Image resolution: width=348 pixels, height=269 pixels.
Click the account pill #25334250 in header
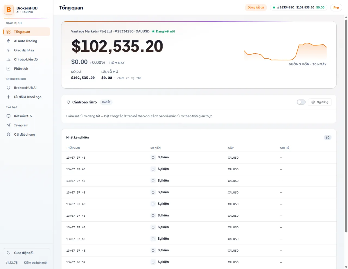pos(299,8)
